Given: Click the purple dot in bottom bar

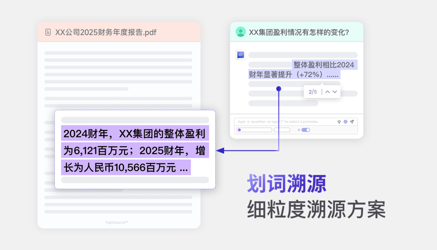Looking at the screenshot, I should [240, 130].
